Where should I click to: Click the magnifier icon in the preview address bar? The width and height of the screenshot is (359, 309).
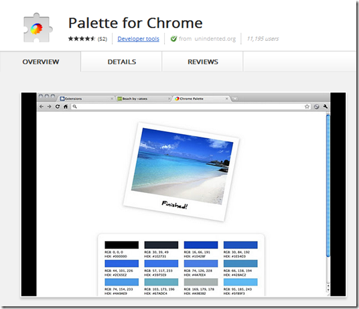coord(75,107)
